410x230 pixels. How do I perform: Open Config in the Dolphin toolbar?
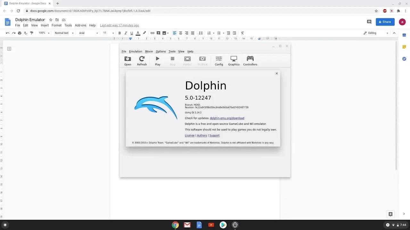click(x=219, y=61)
